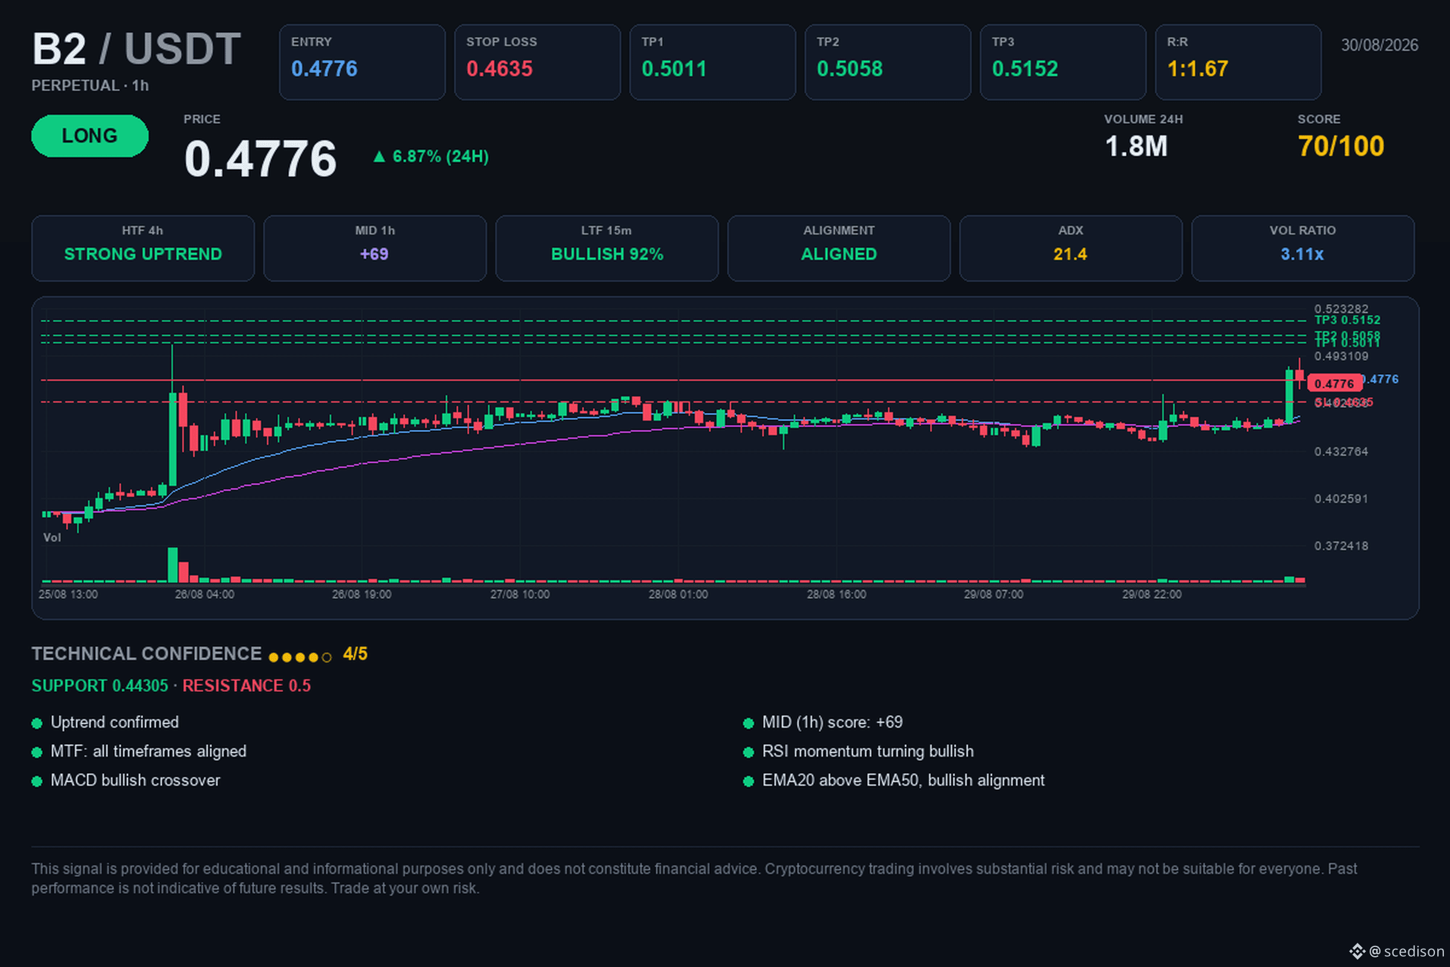1450x967 pixels.
Task: Click the latest tall green breakout candle
Action: click(x=1289, y=396)
